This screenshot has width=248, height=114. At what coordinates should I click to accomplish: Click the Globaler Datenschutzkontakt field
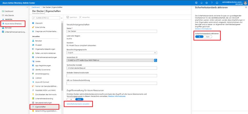pyautogui.click(x=112, y=76)
